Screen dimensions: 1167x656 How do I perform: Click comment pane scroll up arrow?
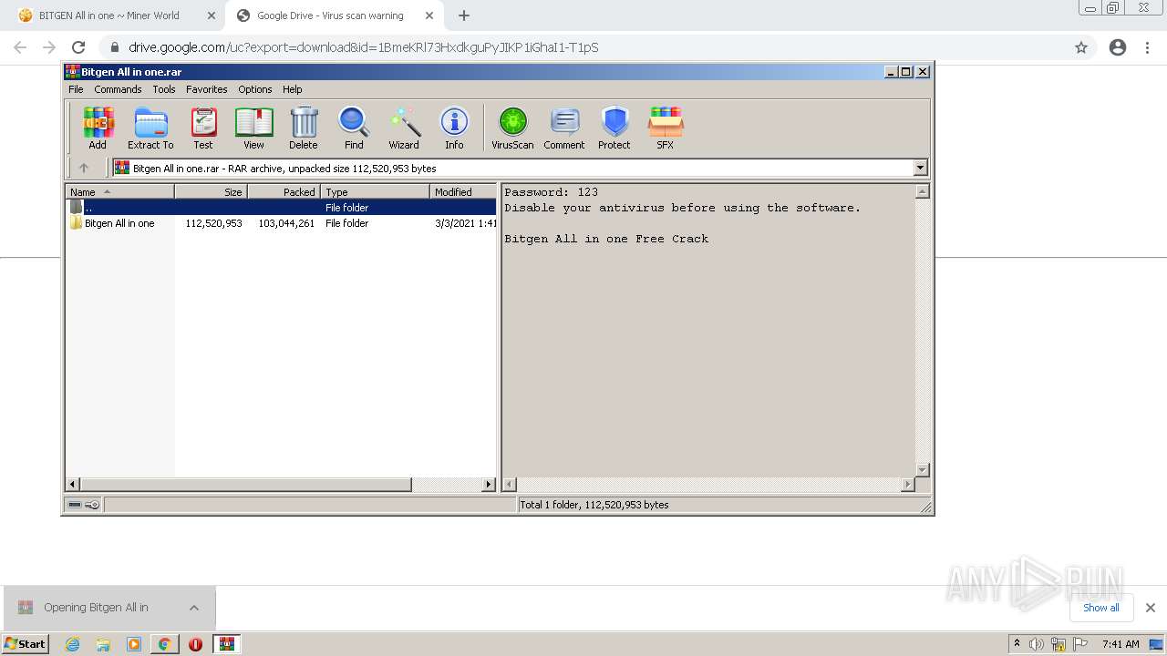point(922,191)
